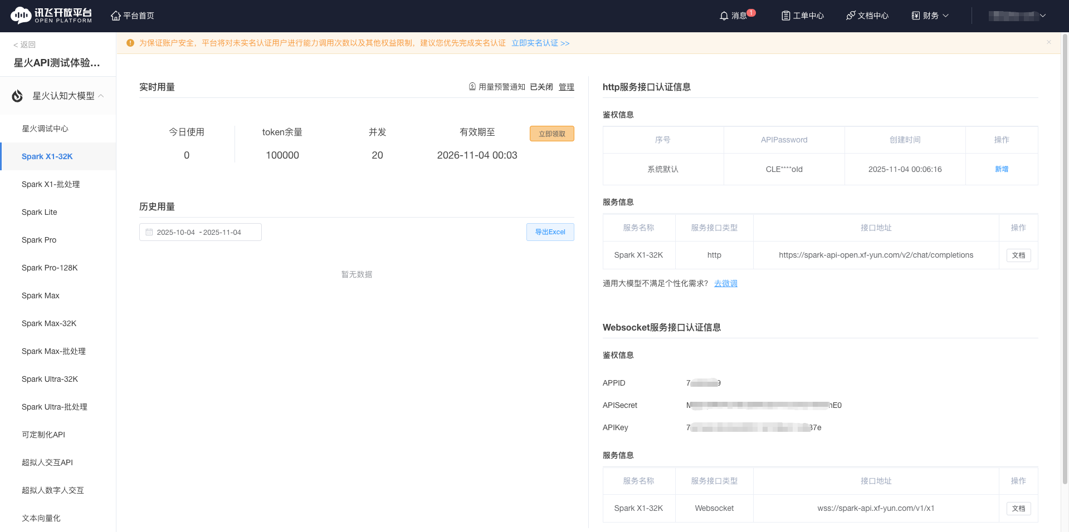This screenshot has width=1069, height=532.
Task: Click the warning icon in the orange banner
Action: pos(130,43)
